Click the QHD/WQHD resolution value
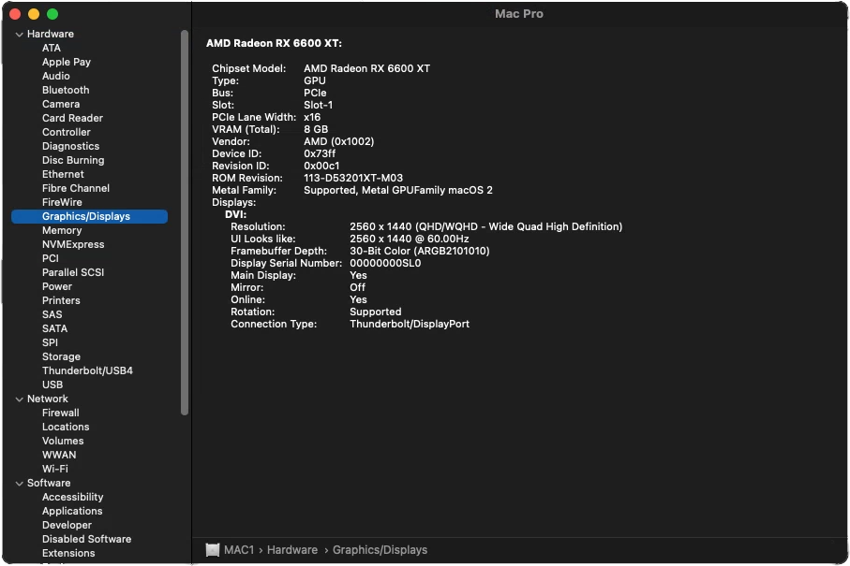This screenshot has width=850, height=566. tap(486, 227)
